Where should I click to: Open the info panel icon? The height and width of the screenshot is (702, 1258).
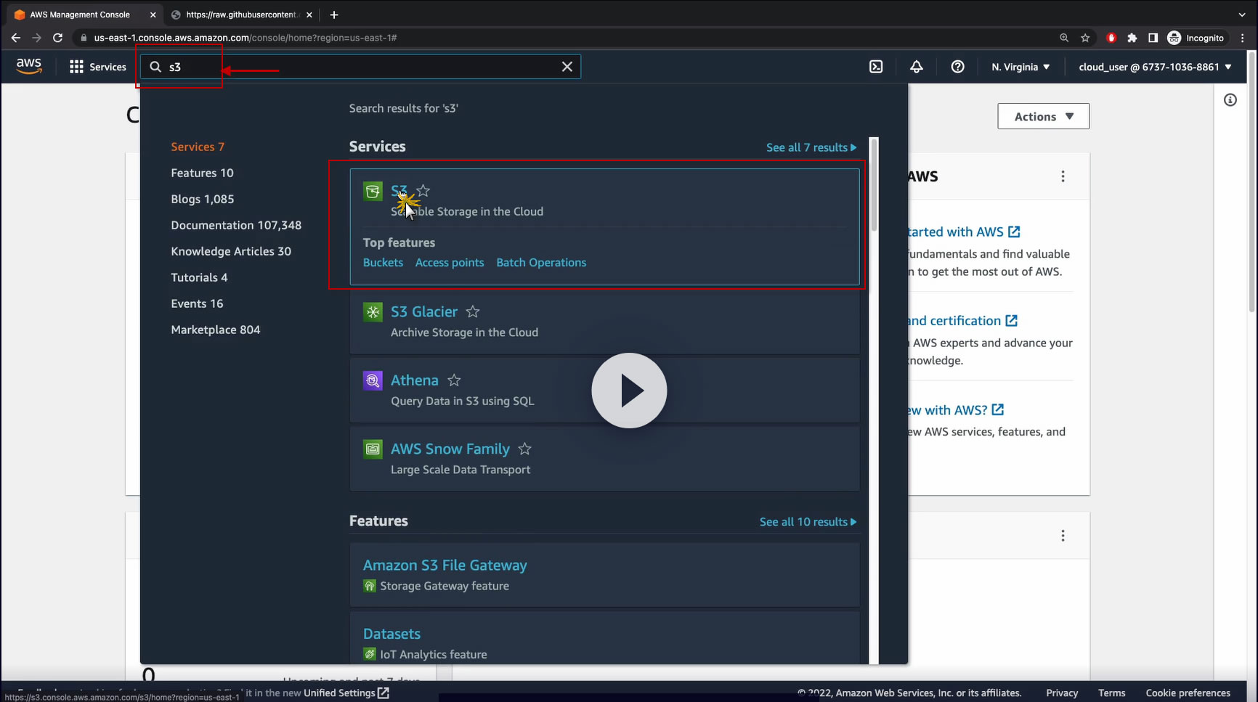coord(1230,100)
